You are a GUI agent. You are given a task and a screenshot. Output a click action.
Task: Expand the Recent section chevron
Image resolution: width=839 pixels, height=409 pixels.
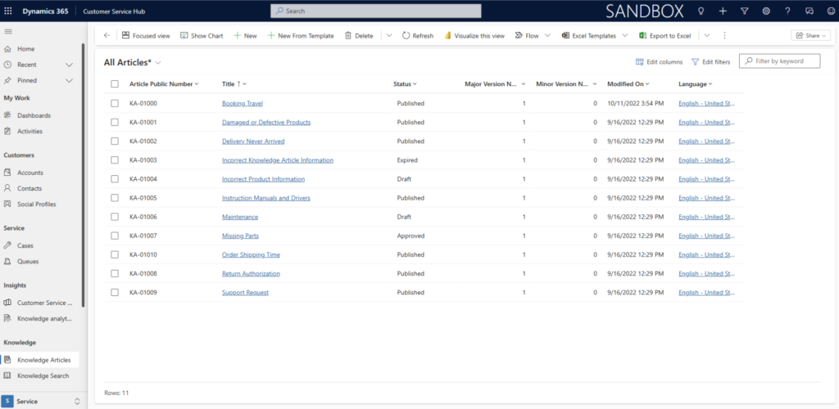pyautogui.click(x=69, y=65)
